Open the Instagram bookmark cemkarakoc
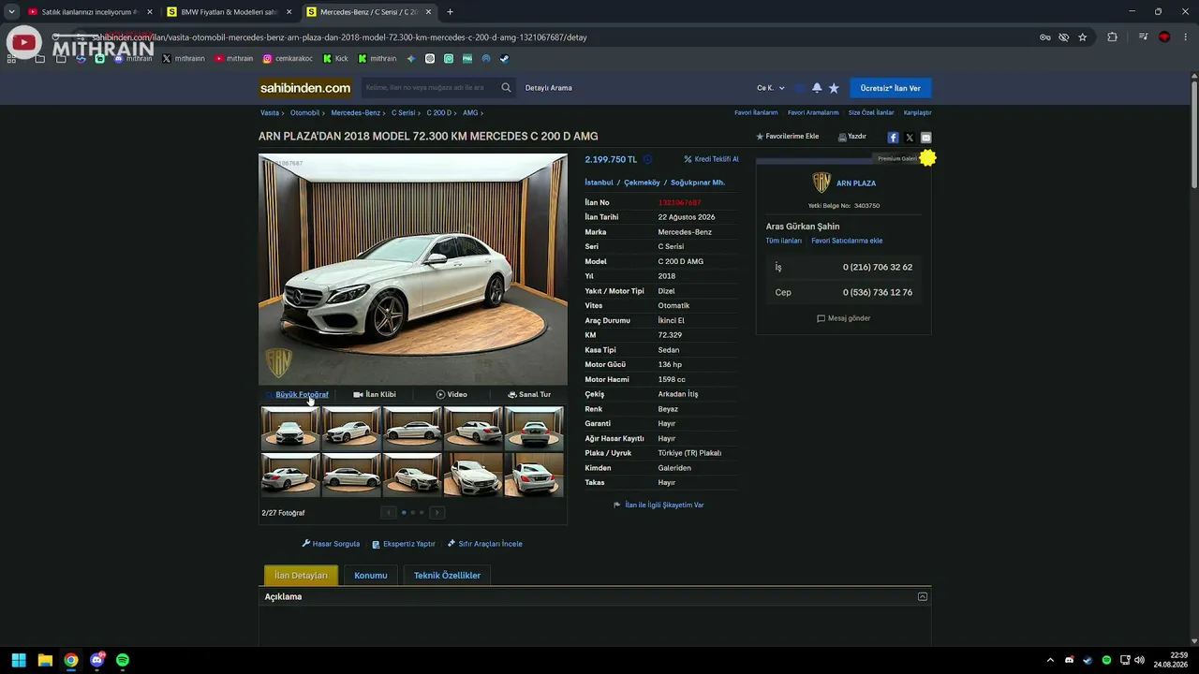 (x=288, y=59)
